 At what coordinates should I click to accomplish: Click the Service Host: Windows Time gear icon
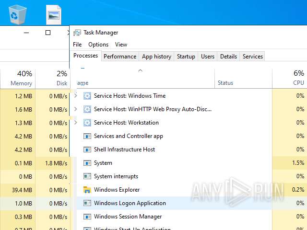87,96
